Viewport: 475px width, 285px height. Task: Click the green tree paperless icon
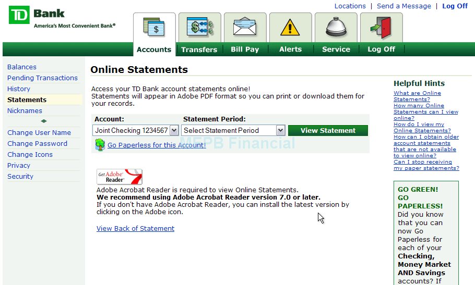click(100, 145)
